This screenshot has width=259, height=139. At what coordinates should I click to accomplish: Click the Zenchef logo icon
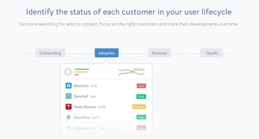click(x=68, y=96)
